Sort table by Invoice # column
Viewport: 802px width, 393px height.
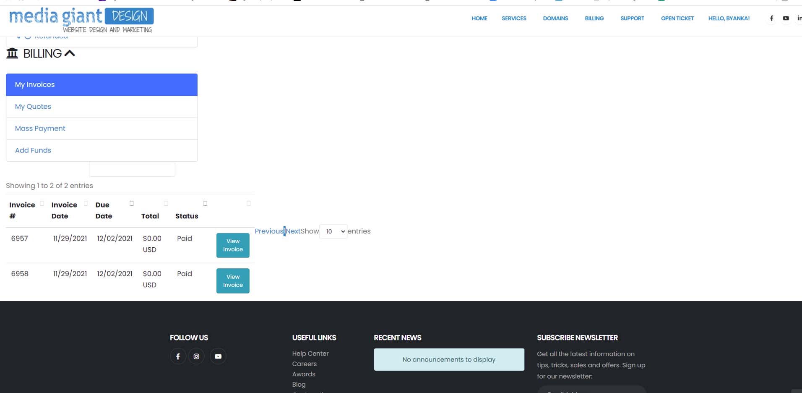click(22, 210)
